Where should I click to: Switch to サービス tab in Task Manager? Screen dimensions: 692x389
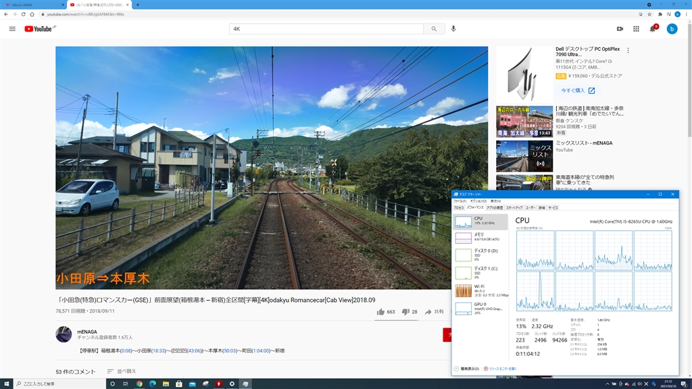pos(553,208)
